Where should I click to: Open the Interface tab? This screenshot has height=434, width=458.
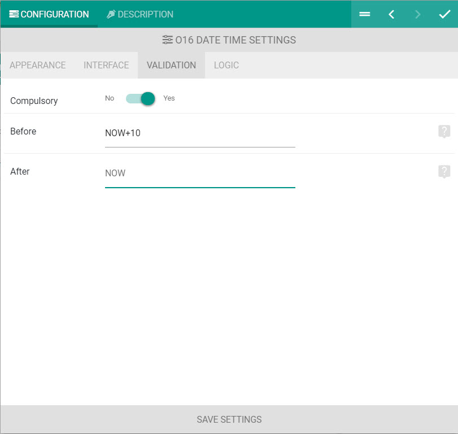tap(106, 65)
